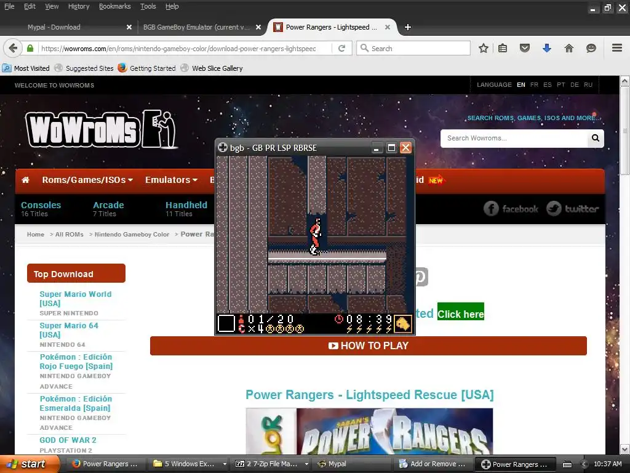The height and width of the screenshot is (473, 630).
Task: Close the Mypal - Download tab
Action: [x=129, y=27]
